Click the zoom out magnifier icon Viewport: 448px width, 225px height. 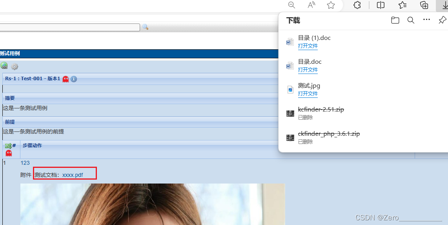tap(291, 5)
